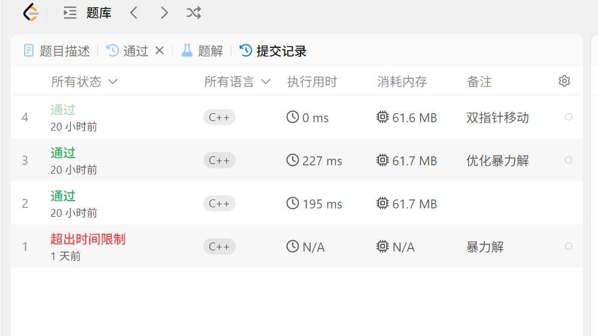Go to previous problem arrow
Screen dimensions: 598x336
pyautogui.click(x=134, y=13)
